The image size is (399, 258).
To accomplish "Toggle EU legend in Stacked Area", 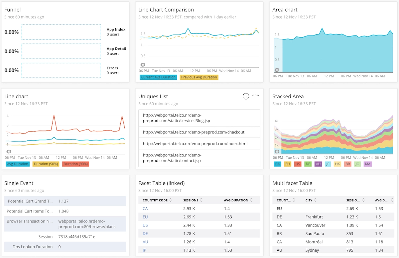I will click(x=288, y=164).
